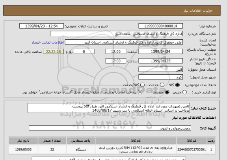
Task: Click the price validity date 1399/04/25
Action: [x=160, y=61]
